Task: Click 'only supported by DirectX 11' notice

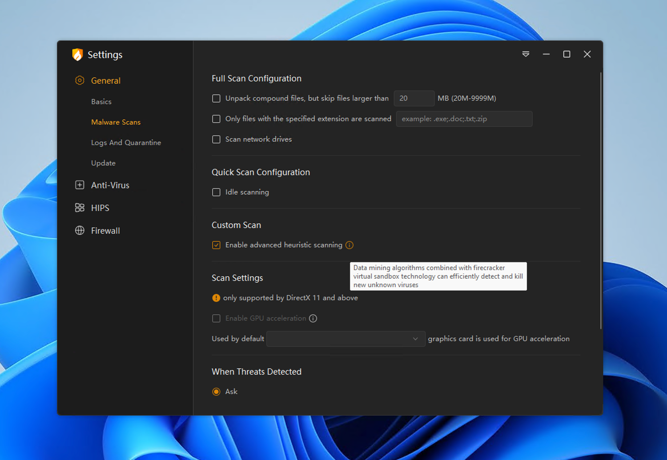Action: point(290,298)
